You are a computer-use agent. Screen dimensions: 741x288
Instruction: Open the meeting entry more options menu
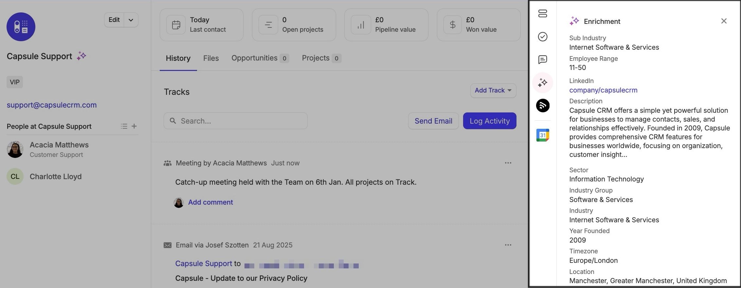click(x=508, y=163)
